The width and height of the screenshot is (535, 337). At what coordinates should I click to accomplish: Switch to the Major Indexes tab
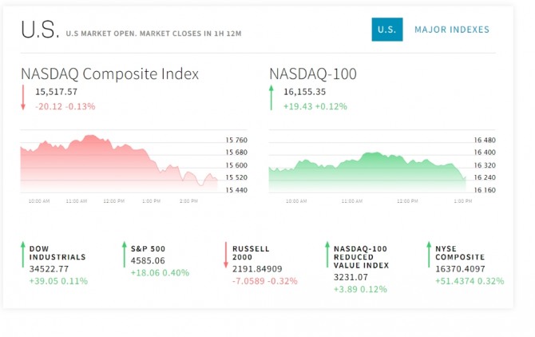coord(451,30)
